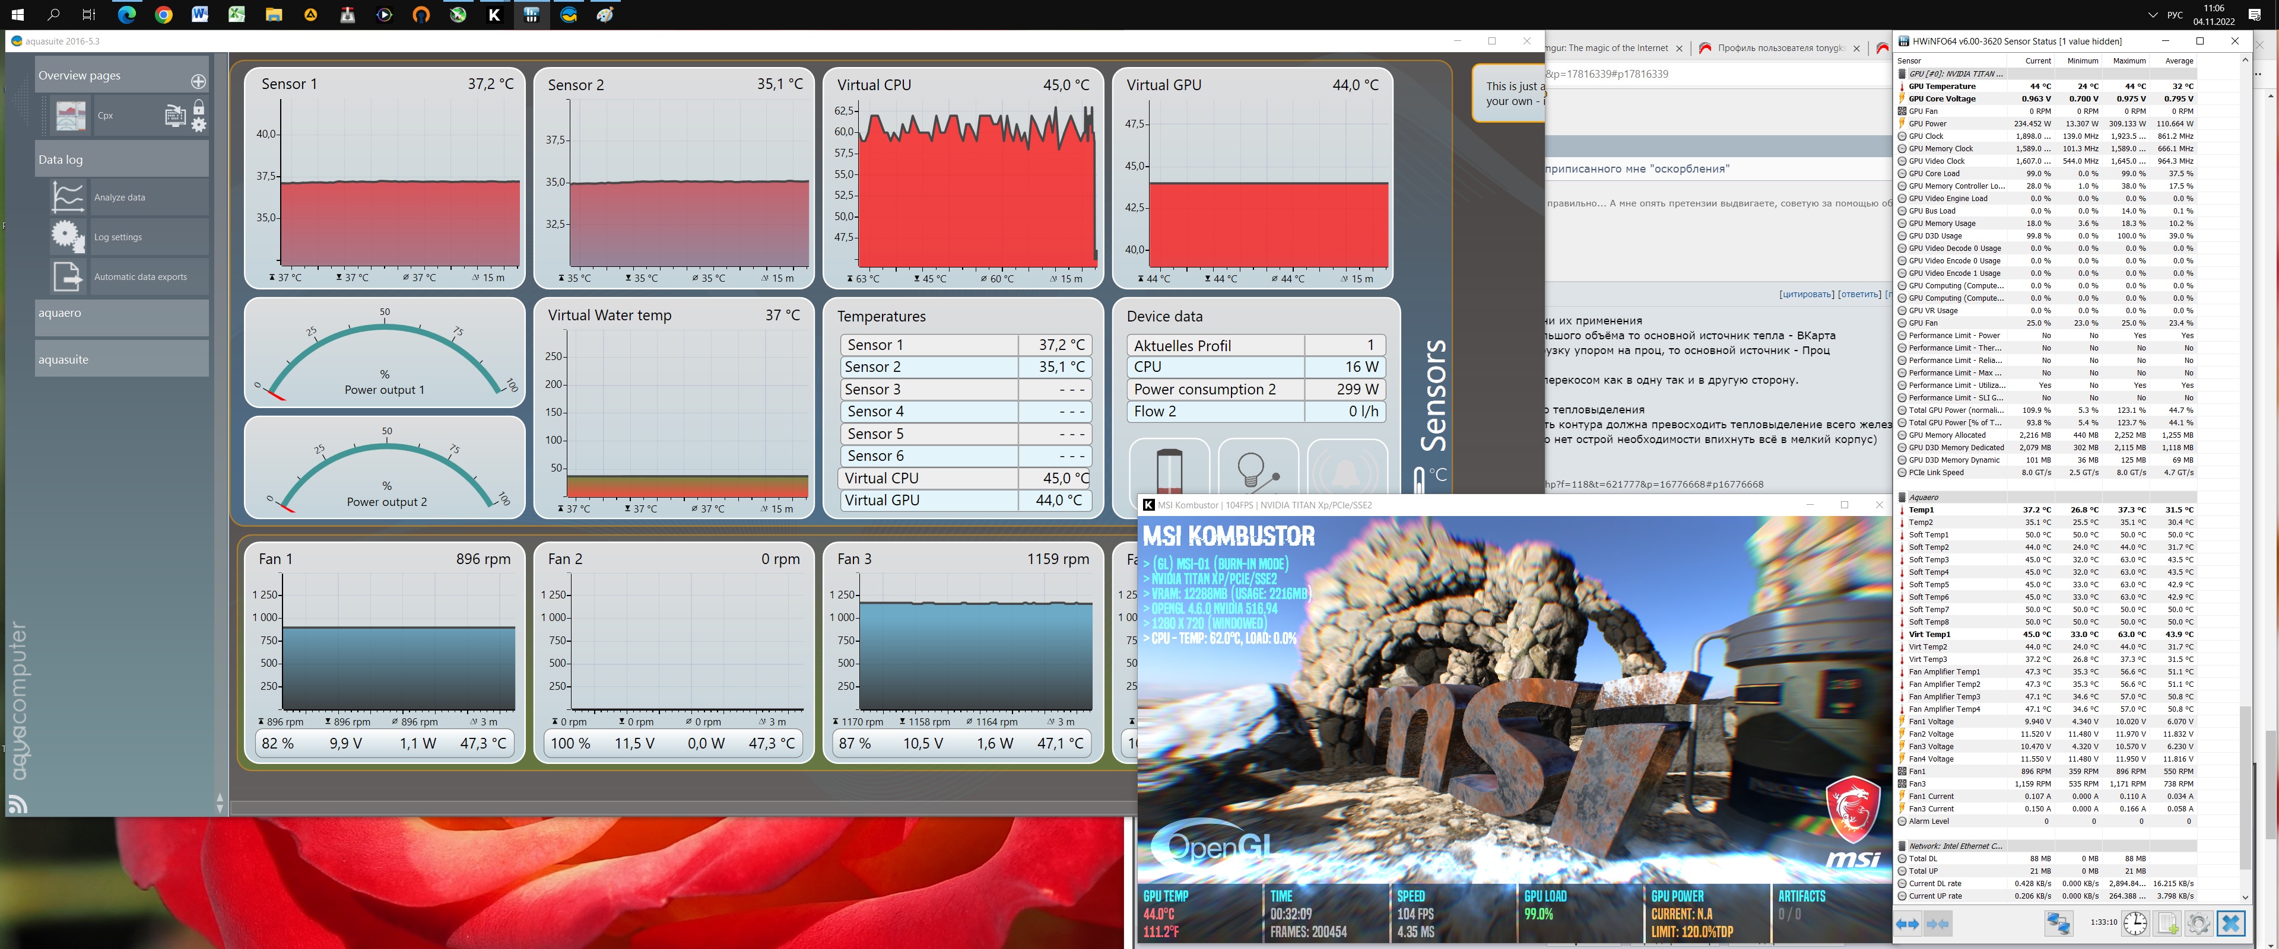The height and width of the screenshot is (949, 2279).
Task: Open Cpx page settings gear
Action: (x=199, y=125)
